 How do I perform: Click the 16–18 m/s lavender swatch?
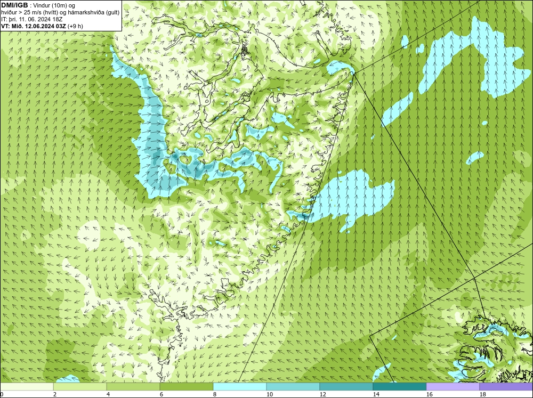453,387
